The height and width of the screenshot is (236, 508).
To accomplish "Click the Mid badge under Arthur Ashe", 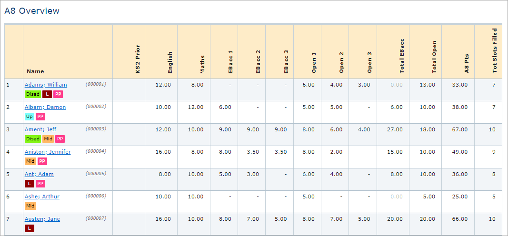I will pyautogui.click(x=30, y=206).
